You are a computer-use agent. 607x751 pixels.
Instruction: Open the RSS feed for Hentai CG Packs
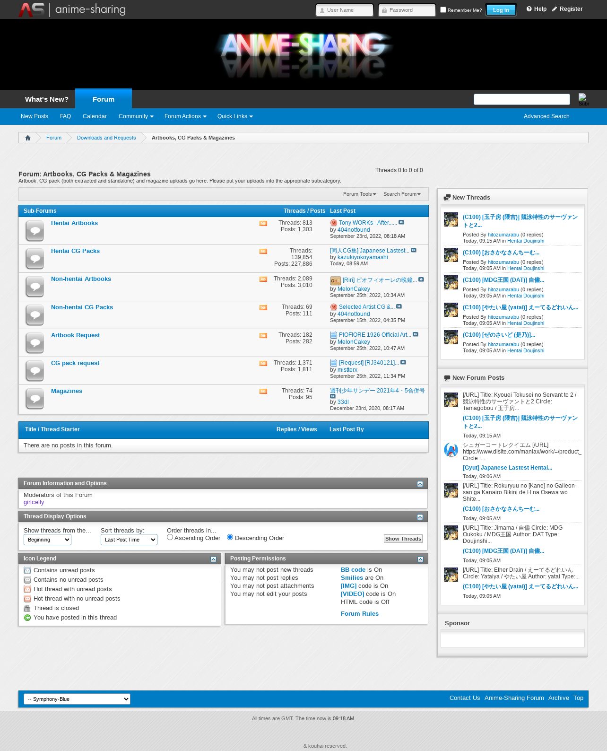(x=263, y=251)
